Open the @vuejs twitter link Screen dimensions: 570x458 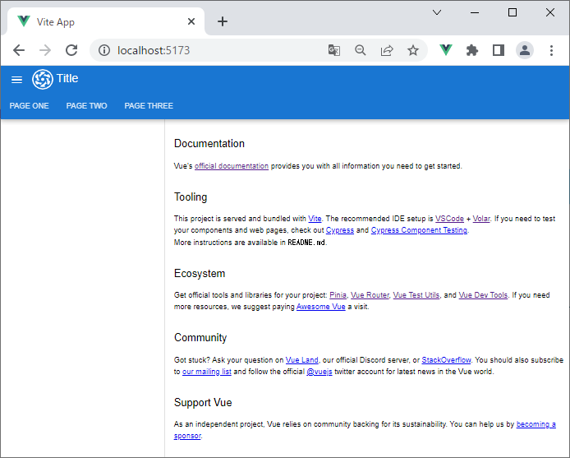pos(319,372)
